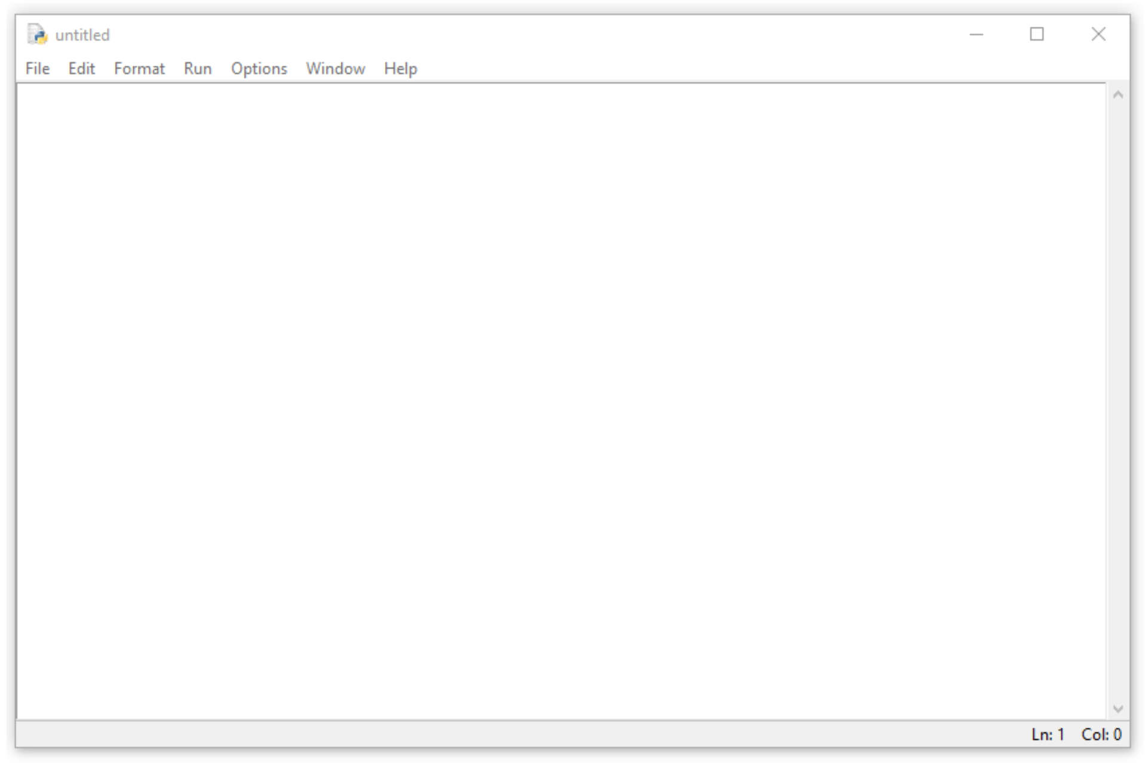Click the Col: 0 indicator in status bar
The width and height of the screenshot is (1145, 763).
click(1102, 734)
